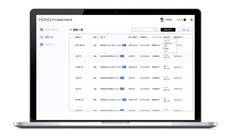The width and height of the screenshot is (231, 136).
Task: Sort by 預かり資産 column arrows
Action: tap(137, 37)
